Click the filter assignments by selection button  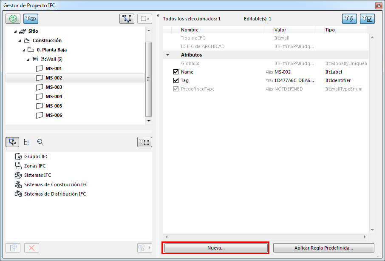(x=144, y=142)
